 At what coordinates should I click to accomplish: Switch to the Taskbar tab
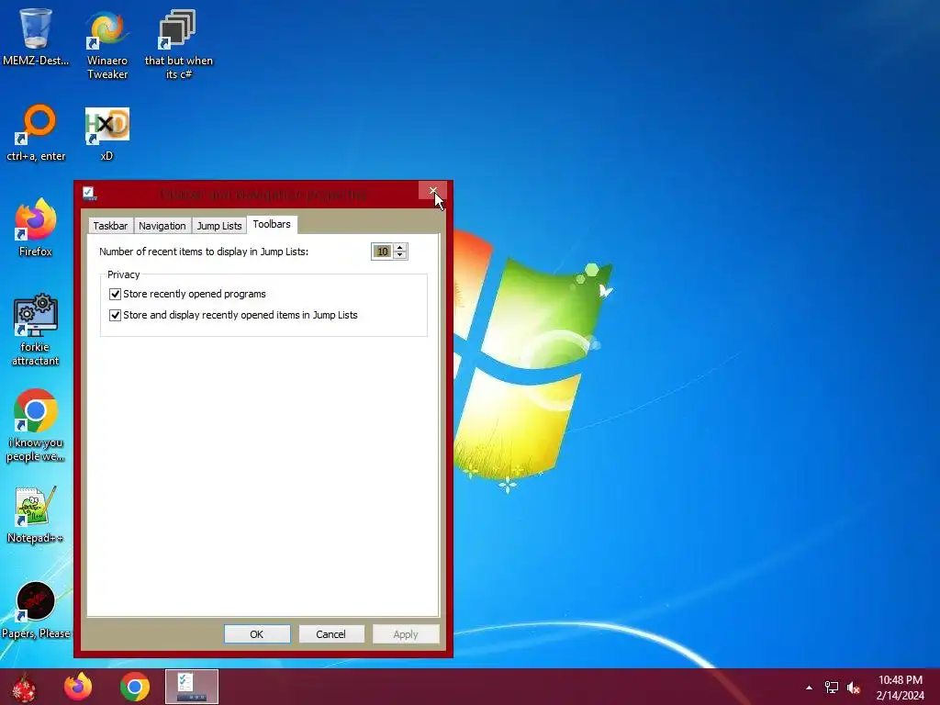110,226
